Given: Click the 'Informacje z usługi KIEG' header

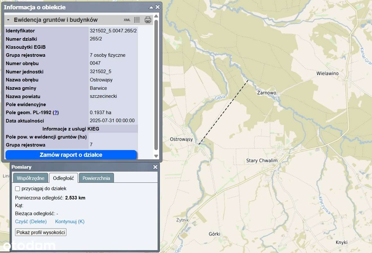Looking at the screenshot, I should pyautogui.click(x=71, y=129).
